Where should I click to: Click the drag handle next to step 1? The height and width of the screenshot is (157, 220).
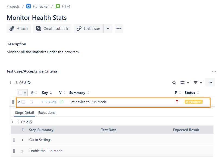[x=14, y=140]
